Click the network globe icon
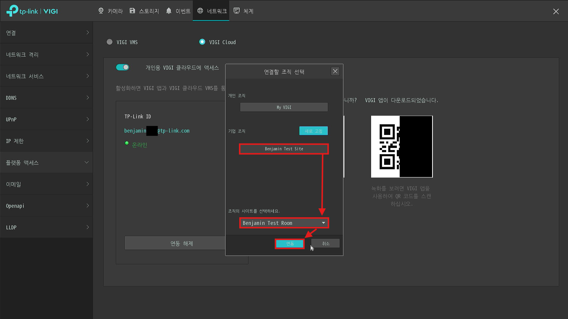This screenshot has height=319, width=568. (200, 11)
